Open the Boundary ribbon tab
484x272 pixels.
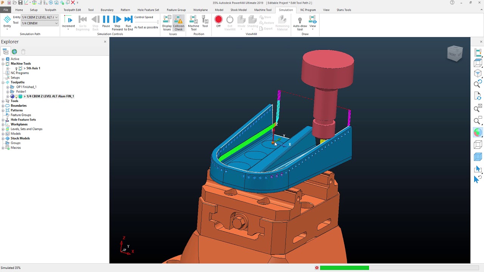[x=107, y=10]
